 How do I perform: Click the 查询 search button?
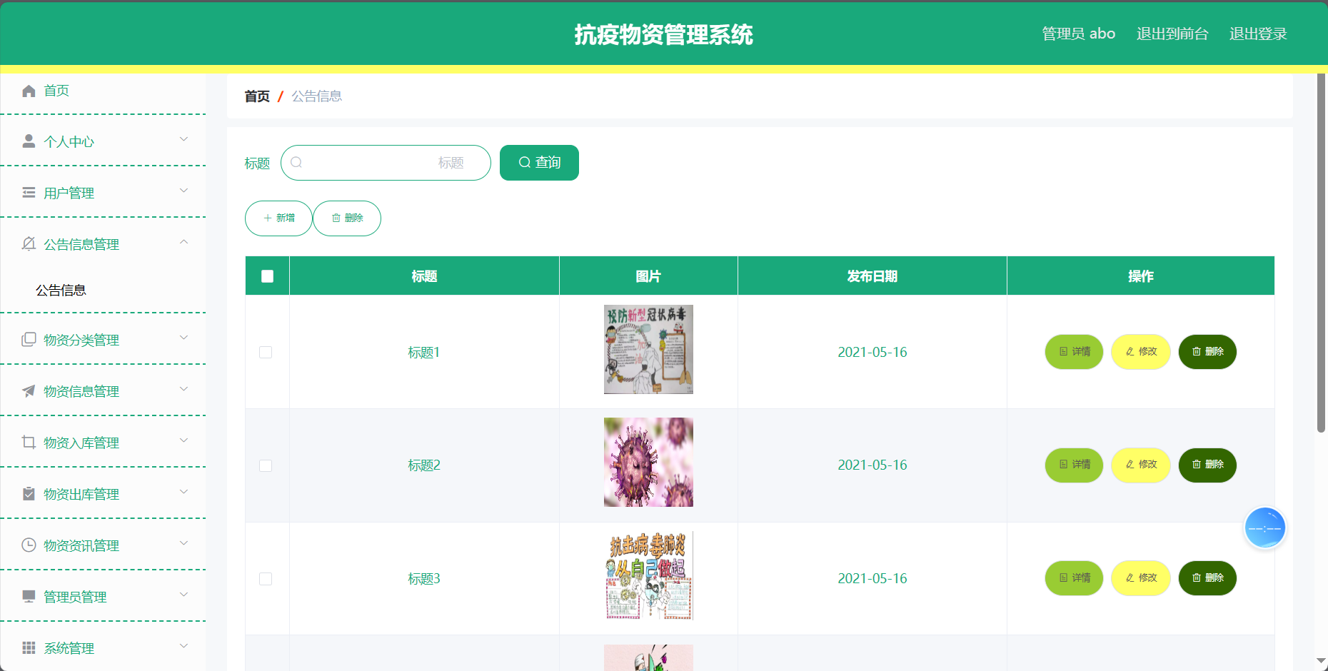[x=539, y=163]
